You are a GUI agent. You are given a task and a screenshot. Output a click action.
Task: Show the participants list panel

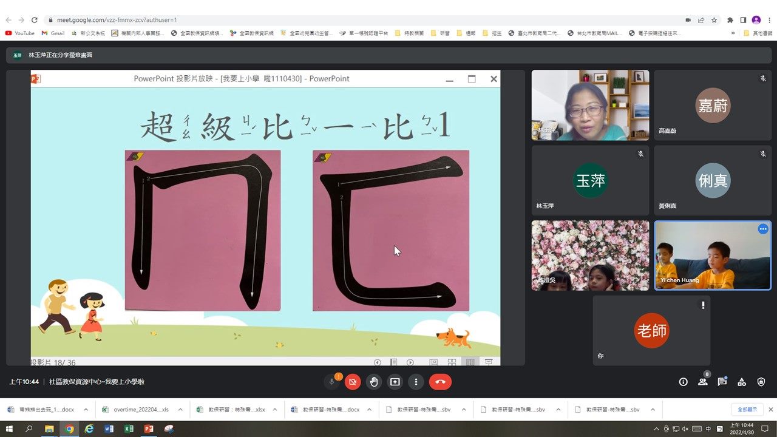coord(702,382)
